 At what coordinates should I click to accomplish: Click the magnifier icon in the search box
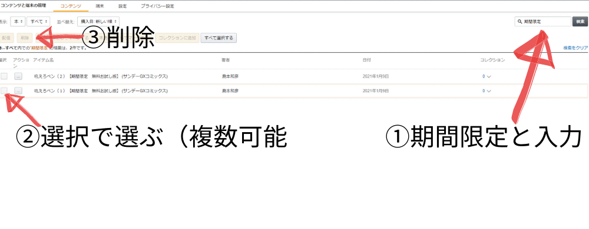click(x=519, y=22)
